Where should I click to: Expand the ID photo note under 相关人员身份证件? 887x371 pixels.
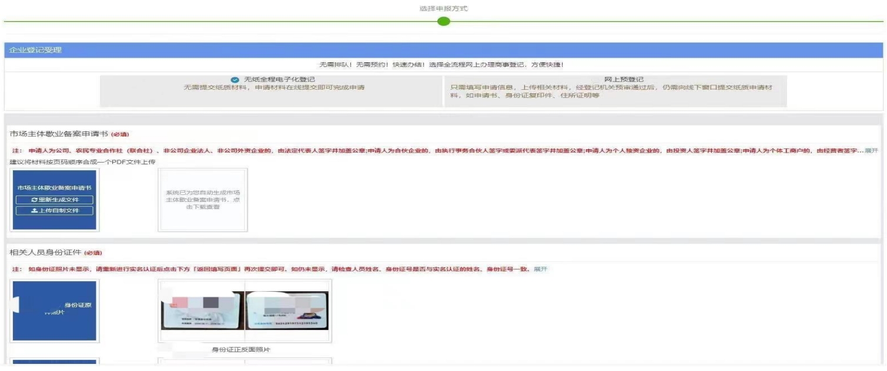click(x=540, y=269)
